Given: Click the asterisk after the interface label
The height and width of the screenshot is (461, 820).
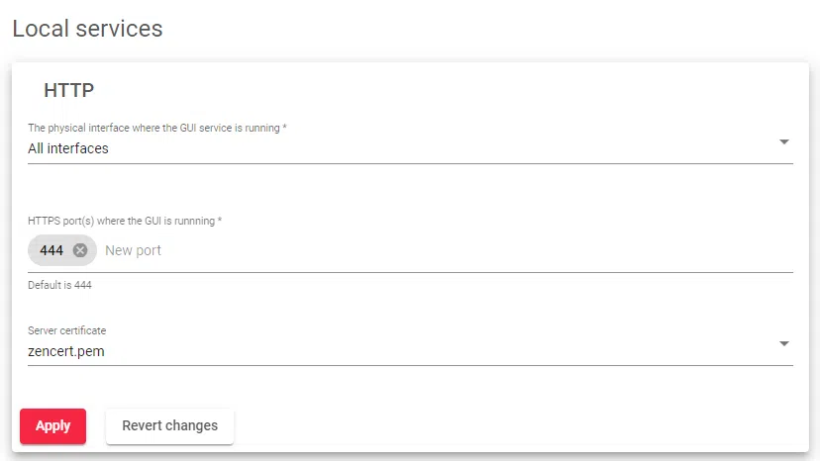Looking at the screenshot, I should coord(285,128).
